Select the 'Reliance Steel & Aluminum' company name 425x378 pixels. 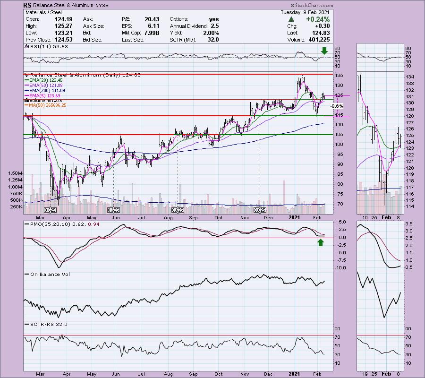click(63, 5)
